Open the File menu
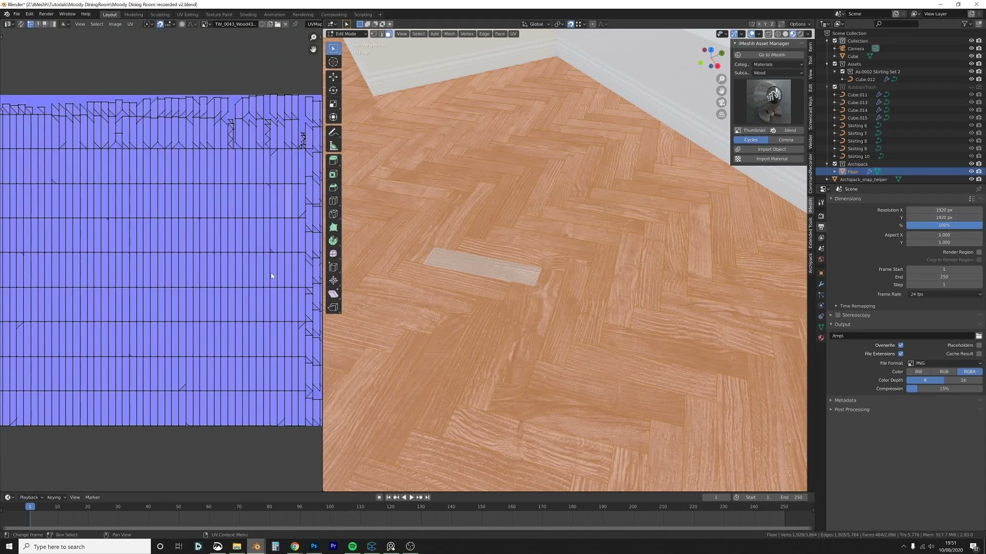Viewport: 986px width, 554px height. pyautogui.click(x=16, y=14)
